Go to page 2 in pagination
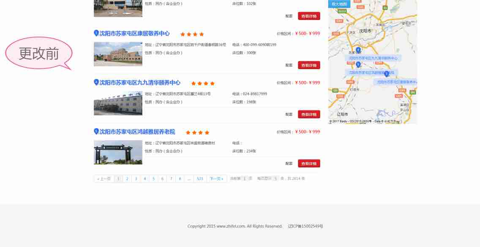 pos(127,179)
